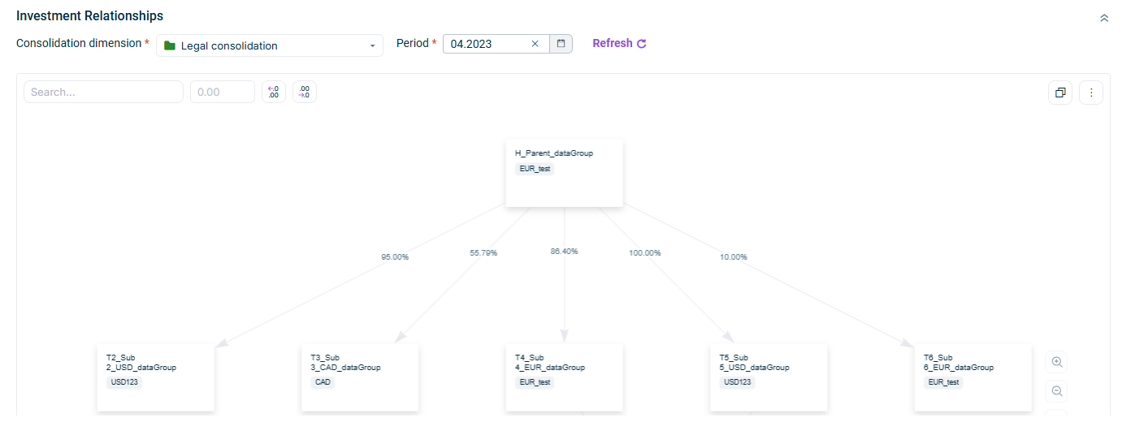
Task: Open the Period calendar picker
Action: click(561, 44)
